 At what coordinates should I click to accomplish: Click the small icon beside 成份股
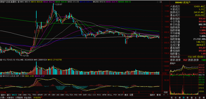click(204, 57)
